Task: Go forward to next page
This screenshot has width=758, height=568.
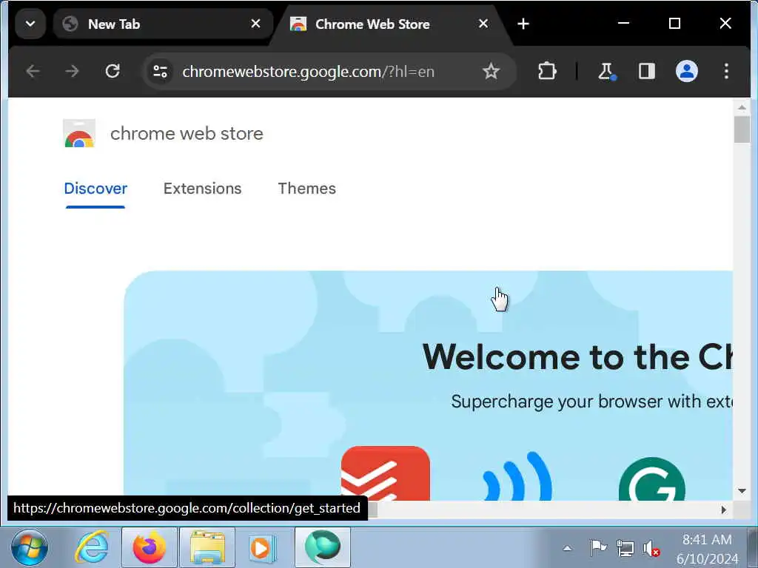Action: pos(72,72)
